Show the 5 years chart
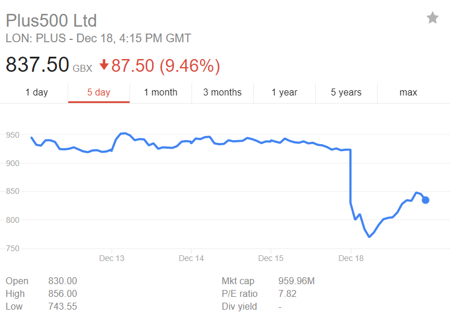Image resolution: width=450 pixels, height=327 pixels. pos(346,93)
